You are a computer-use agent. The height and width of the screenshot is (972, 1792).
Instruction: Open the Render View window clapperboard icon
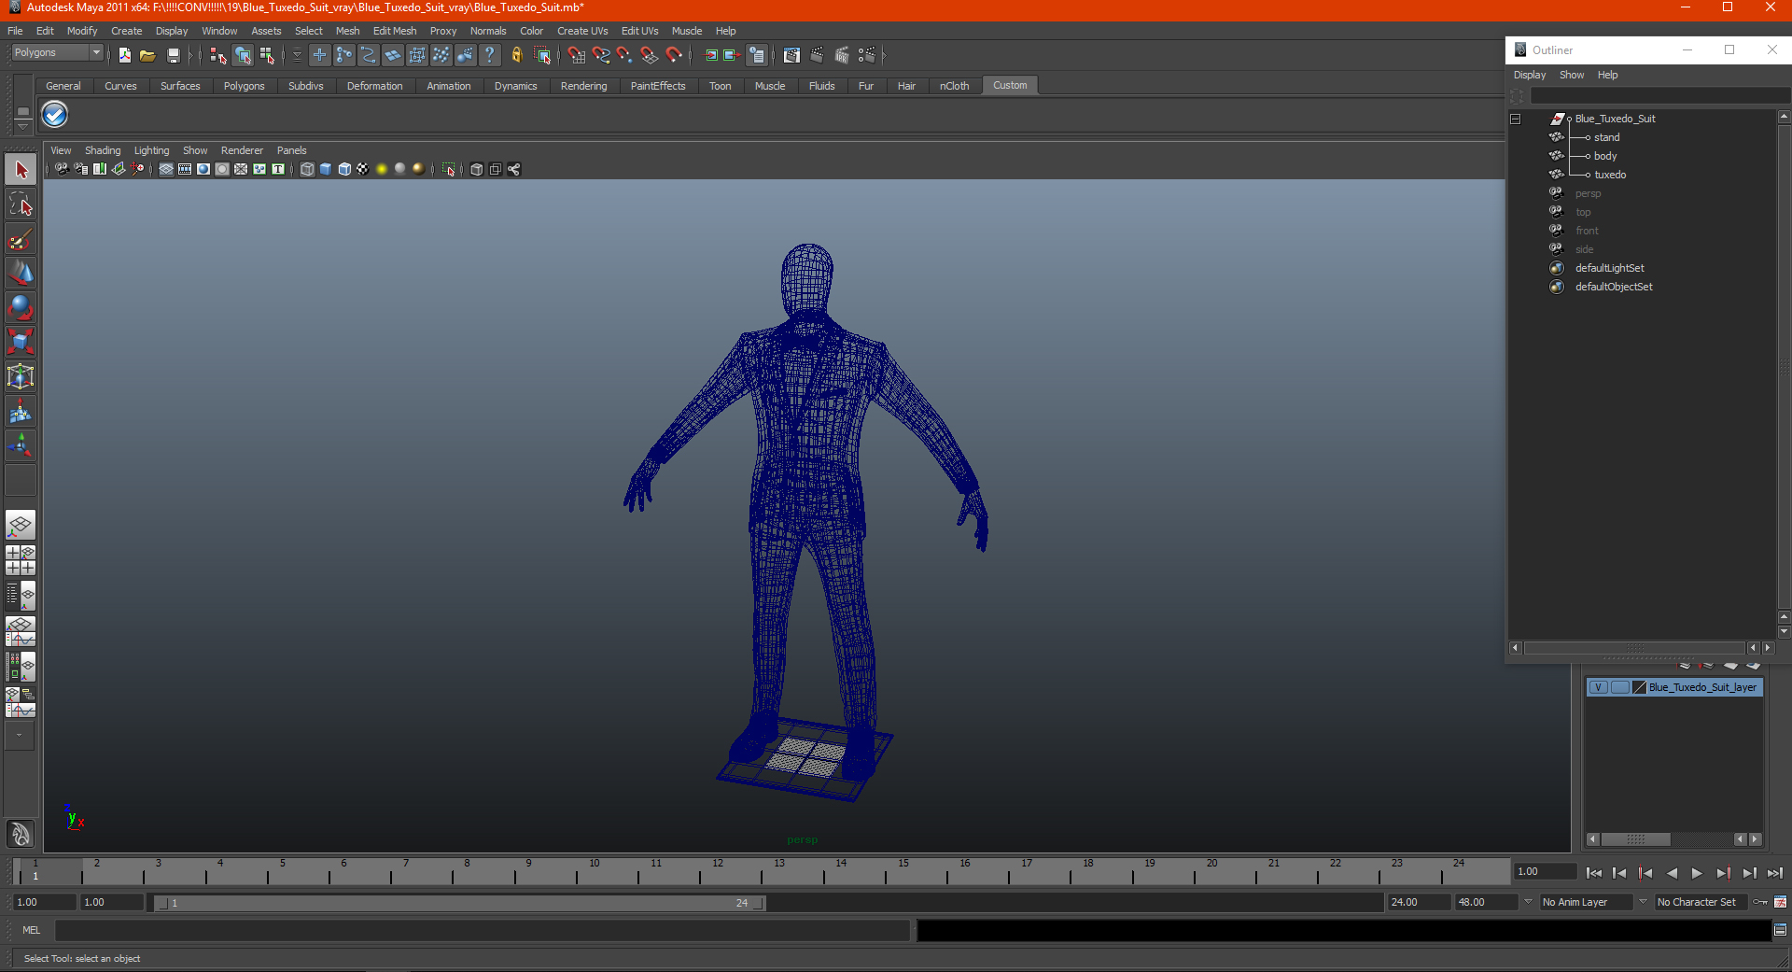791,56
